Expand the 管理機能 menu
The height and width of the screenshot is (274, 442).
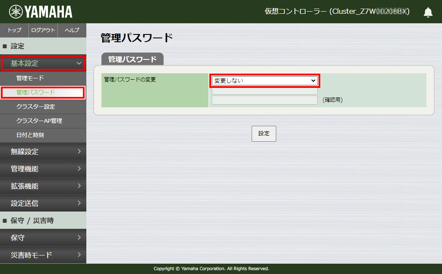43,169
